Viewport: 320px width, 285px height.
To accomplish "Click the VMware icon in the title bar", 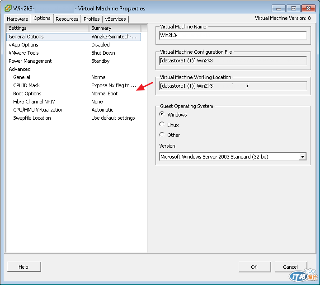I will point(8,8).
